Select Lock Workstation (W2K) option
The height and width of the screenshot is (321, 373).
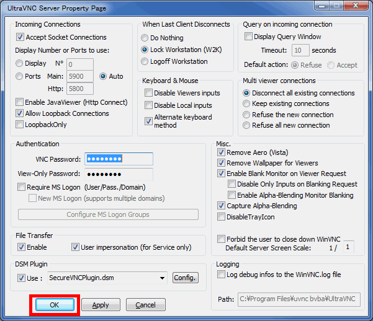(x=145, y=50)
